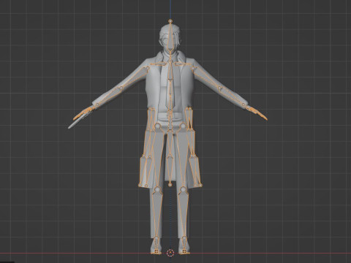Select the wrist joint on the screen-left arm
The width and height of the screenshot is (351, 263).
coord(97,104)
